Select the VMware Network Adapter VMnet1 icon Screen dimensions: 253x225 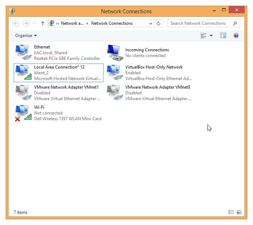(x=23, y=93)
